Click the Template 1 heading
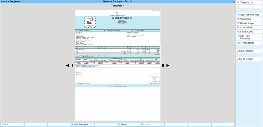The image size is (263, 127). tap(118, 6)
